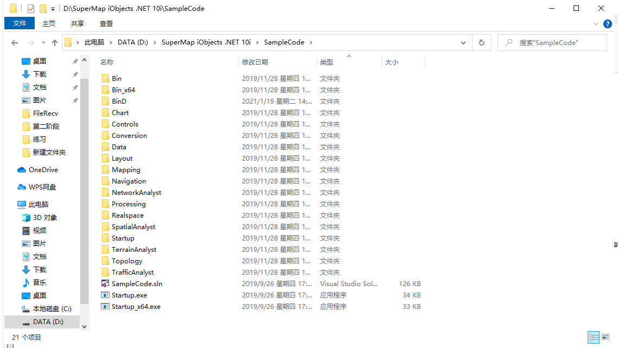The image size is (618, 348).
Task: Select 此电脑 in the navigation pane
Action: [x=33, y=204]
